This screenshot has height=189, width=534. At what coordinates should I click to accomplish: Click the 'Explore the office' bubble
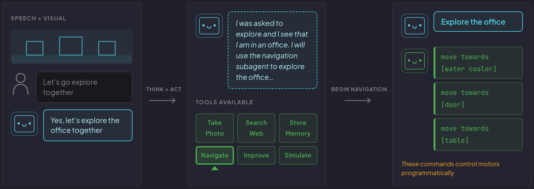tap(478, 22)
